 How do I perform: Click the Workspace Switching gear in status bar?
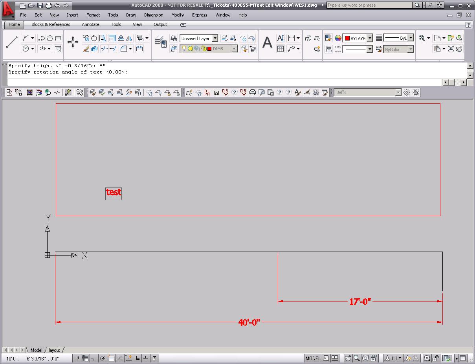pyautogui.click(x=427, y=358)
